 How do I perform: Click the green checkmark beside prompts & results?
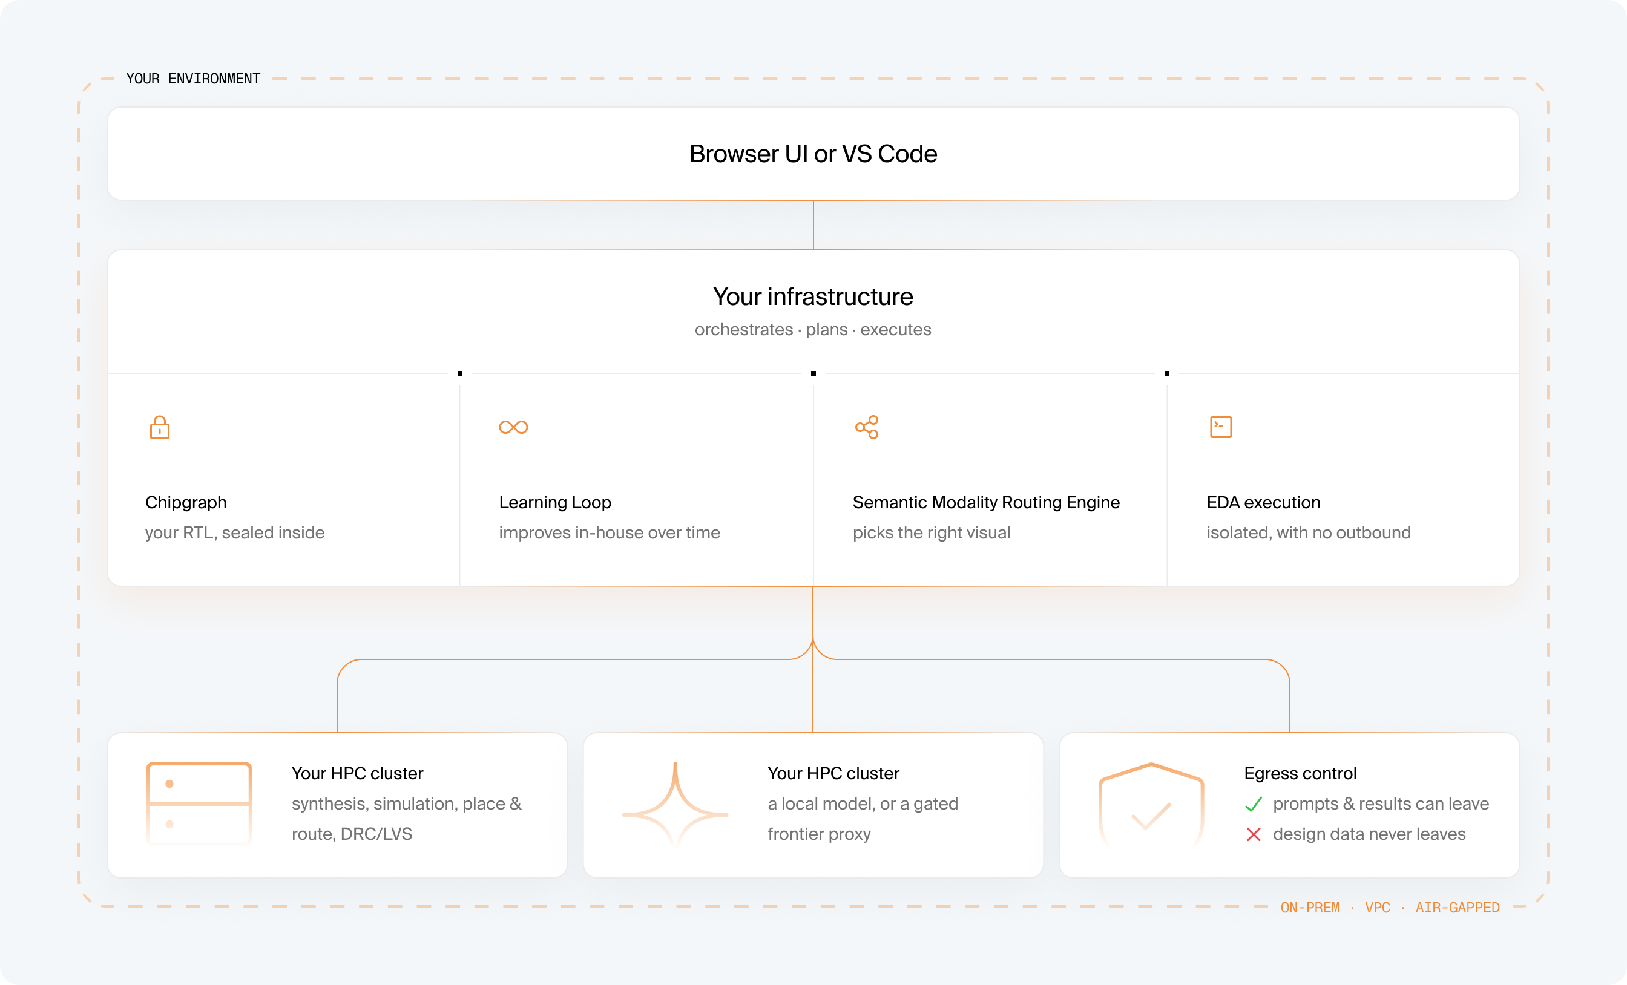[x=1254, y=804]
